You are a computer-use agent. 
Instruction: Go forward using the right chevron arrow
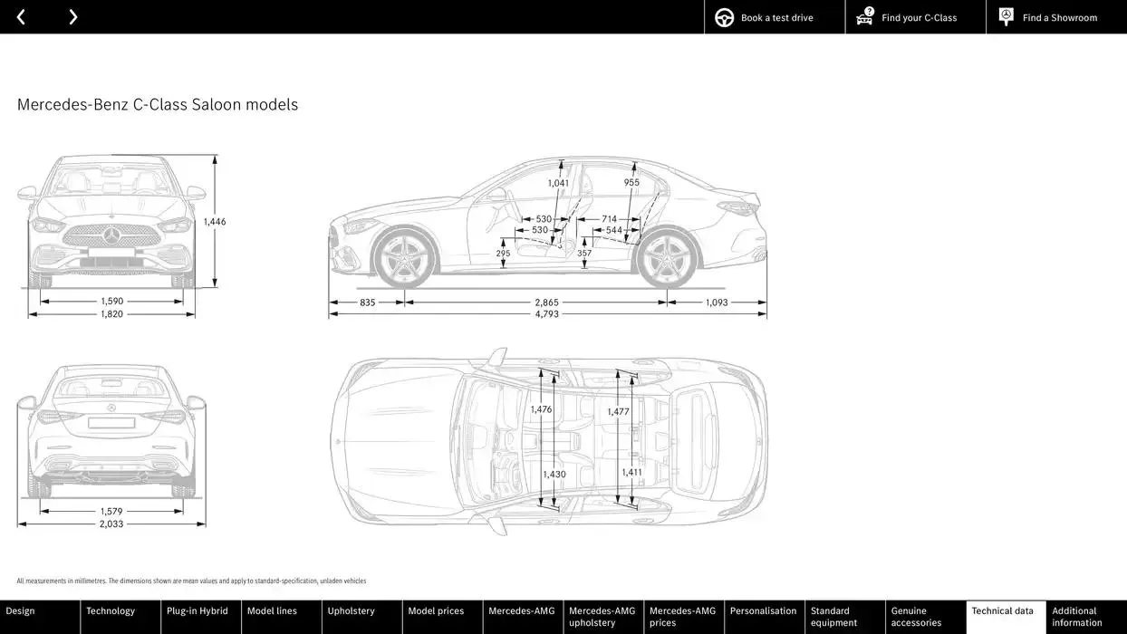click(x=72, y=16)
